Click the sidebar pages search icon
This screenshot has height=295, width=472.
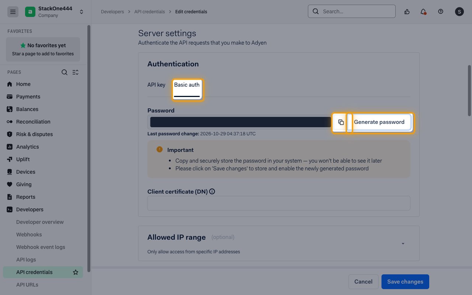click(65, 72)
